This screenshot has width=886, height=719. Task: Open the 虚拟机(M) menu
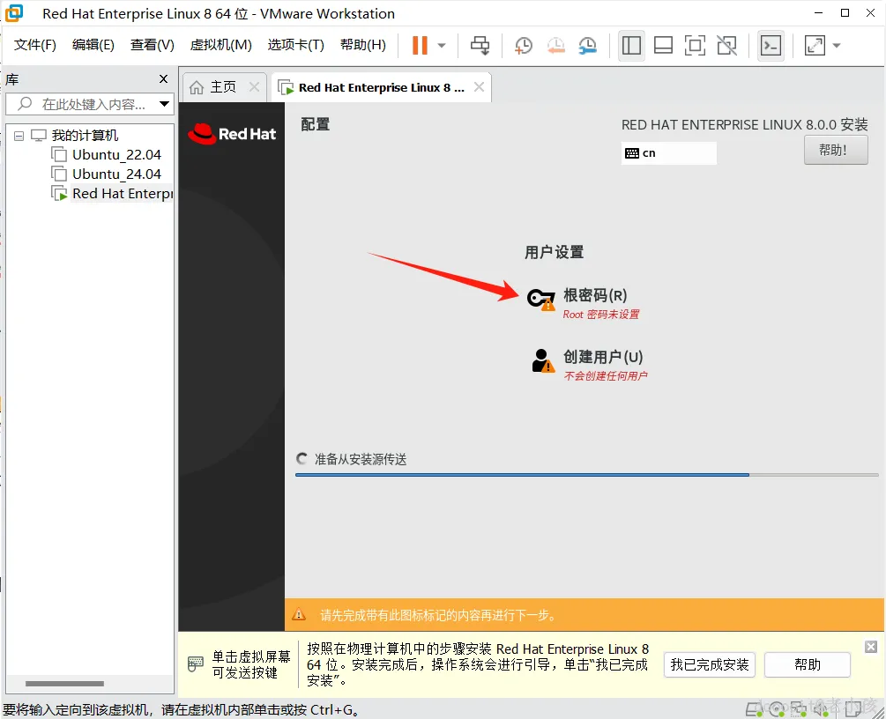tap(220, 45)
